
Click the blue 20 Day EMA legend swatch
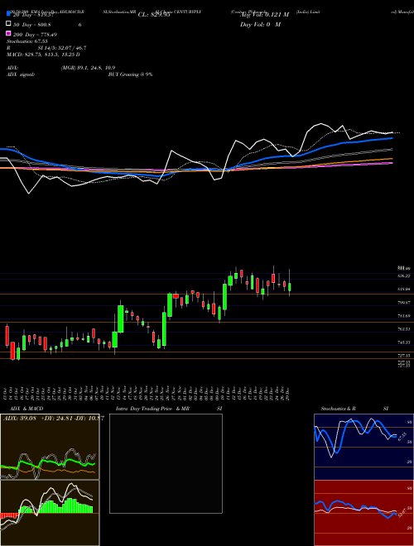click(x=9, y=14)
